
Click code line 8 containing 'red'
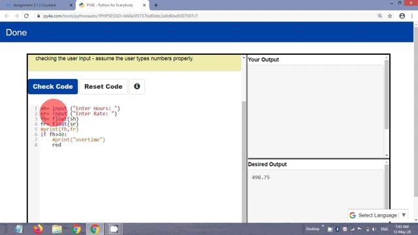click(57, 145)
